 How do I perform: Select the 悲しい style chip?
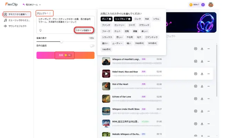click(x=119, y=37)
